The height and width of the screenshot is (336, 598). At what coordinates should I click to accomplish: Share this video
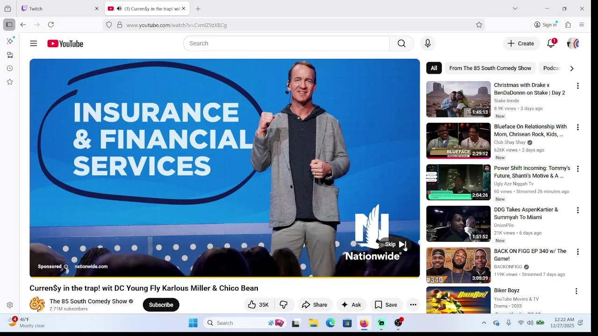[315, 305]
